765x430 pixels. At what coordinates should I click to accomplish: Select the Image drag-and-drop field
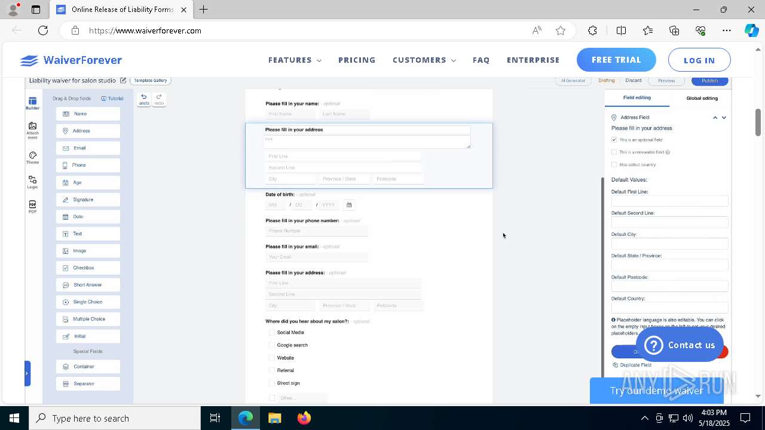tap(88, 251)
